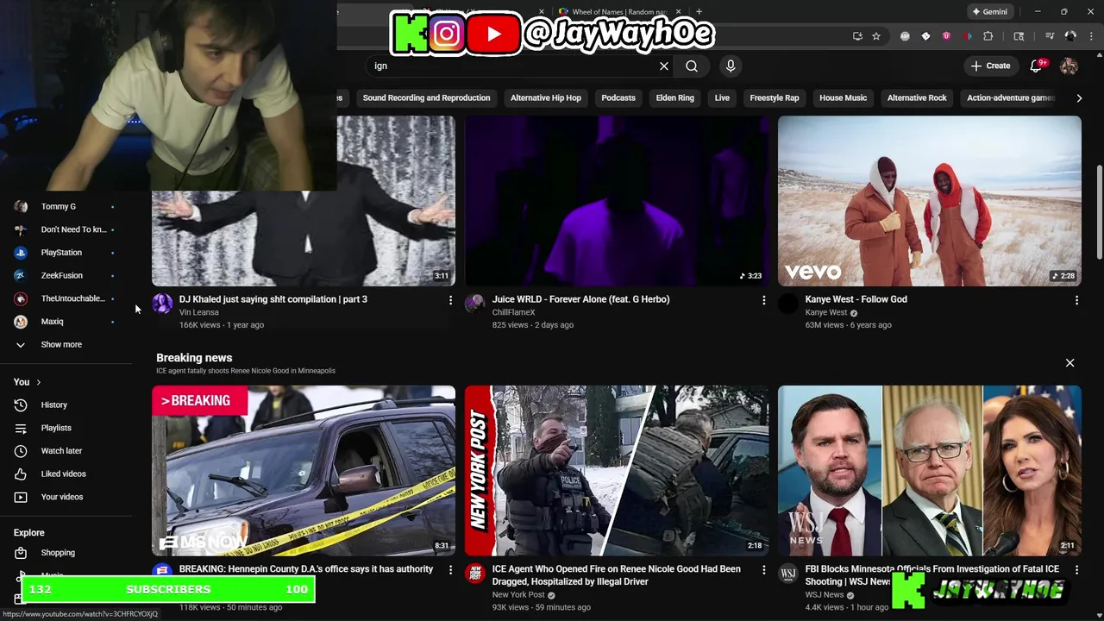1104x621 pixels.
Task: Show next topic chips arrow
Action: [1079, 98]
